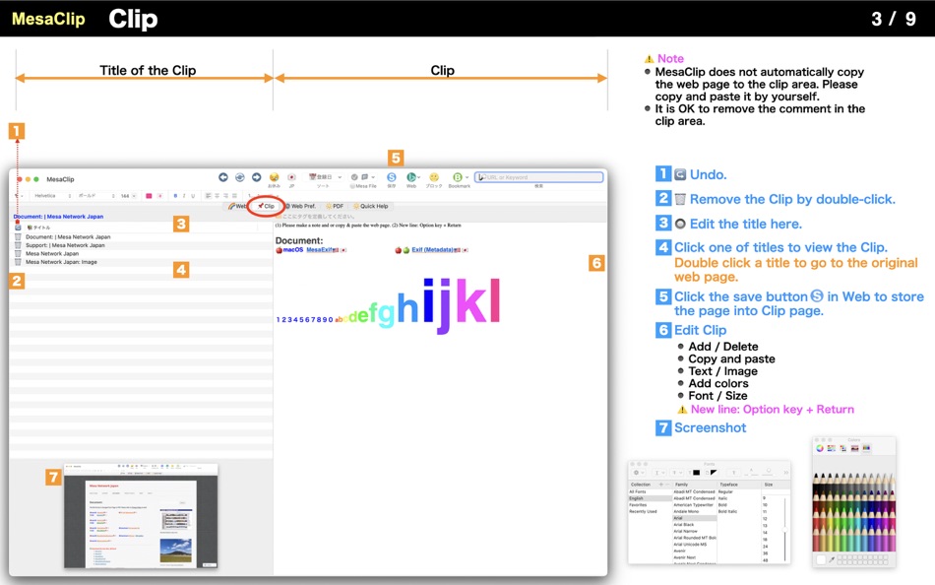Switch to the Clip tab
935x585 pixels.
pyautogui.click(x=266, y=206)
